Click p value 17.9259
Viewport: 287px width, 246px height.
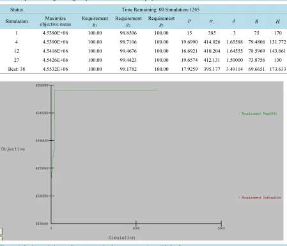click(x=189, y=69)
